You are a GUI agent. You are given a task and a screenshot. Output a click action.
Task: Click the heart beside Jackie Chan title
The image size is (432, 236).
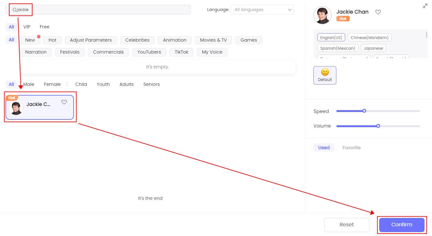click(378, 12)
